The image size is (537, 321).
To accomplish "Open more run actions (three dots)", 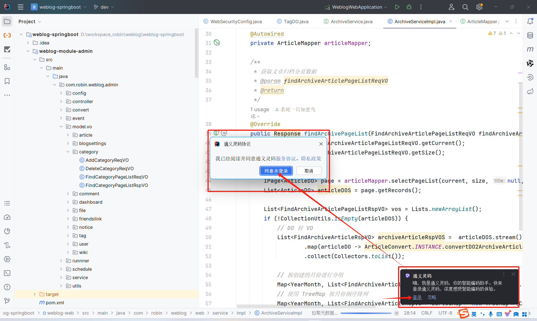I will pyautogui.click(x=421, y=7).
